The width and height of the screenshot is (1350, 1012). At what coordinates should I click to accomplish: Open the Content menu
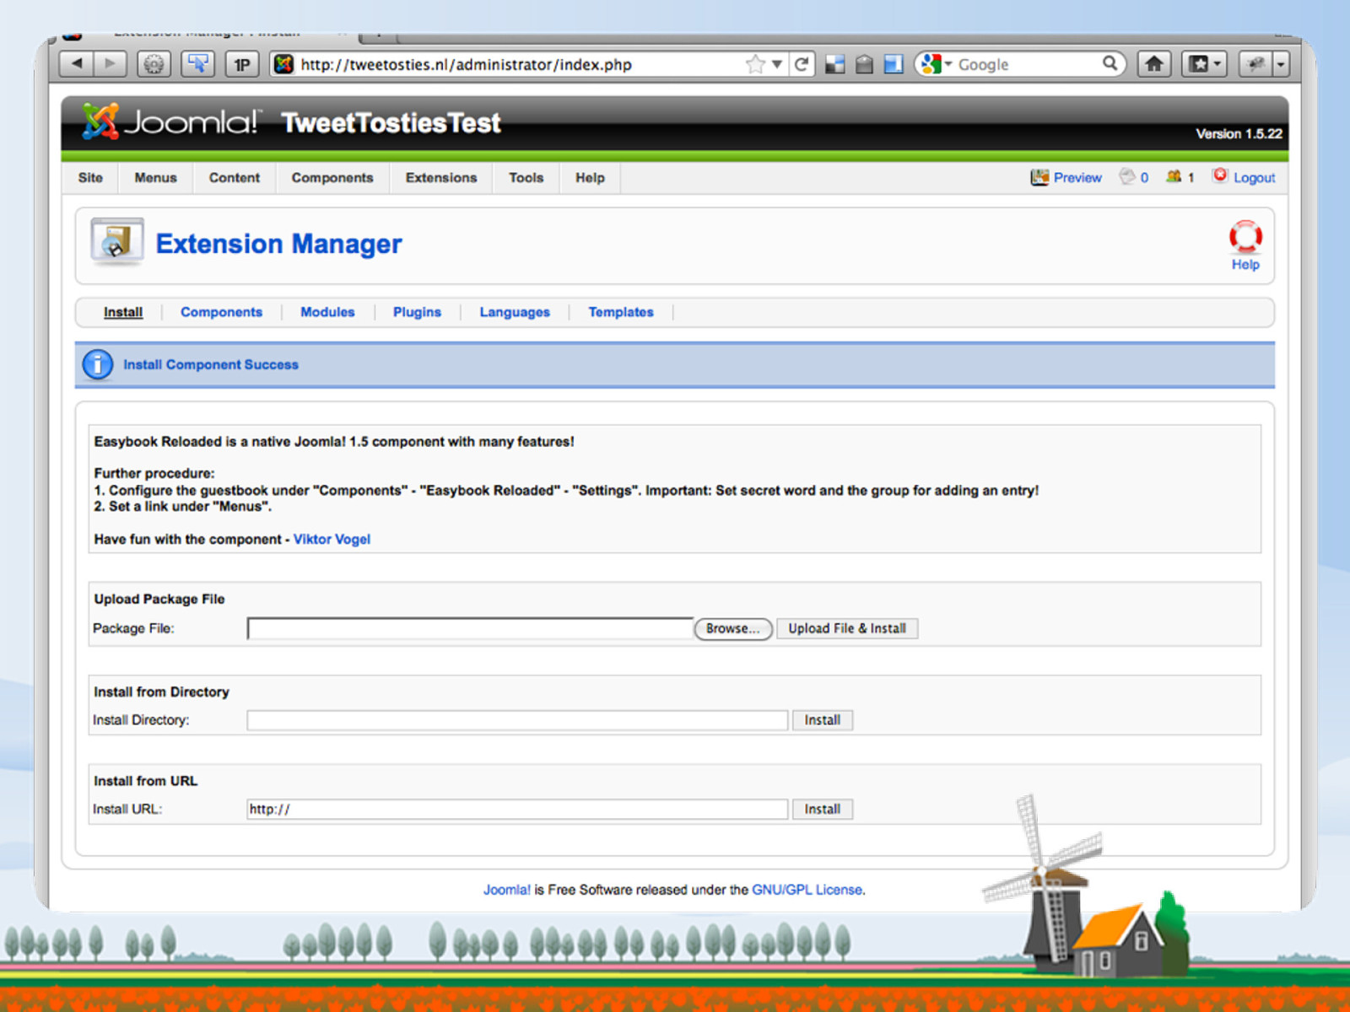[235, 178]
